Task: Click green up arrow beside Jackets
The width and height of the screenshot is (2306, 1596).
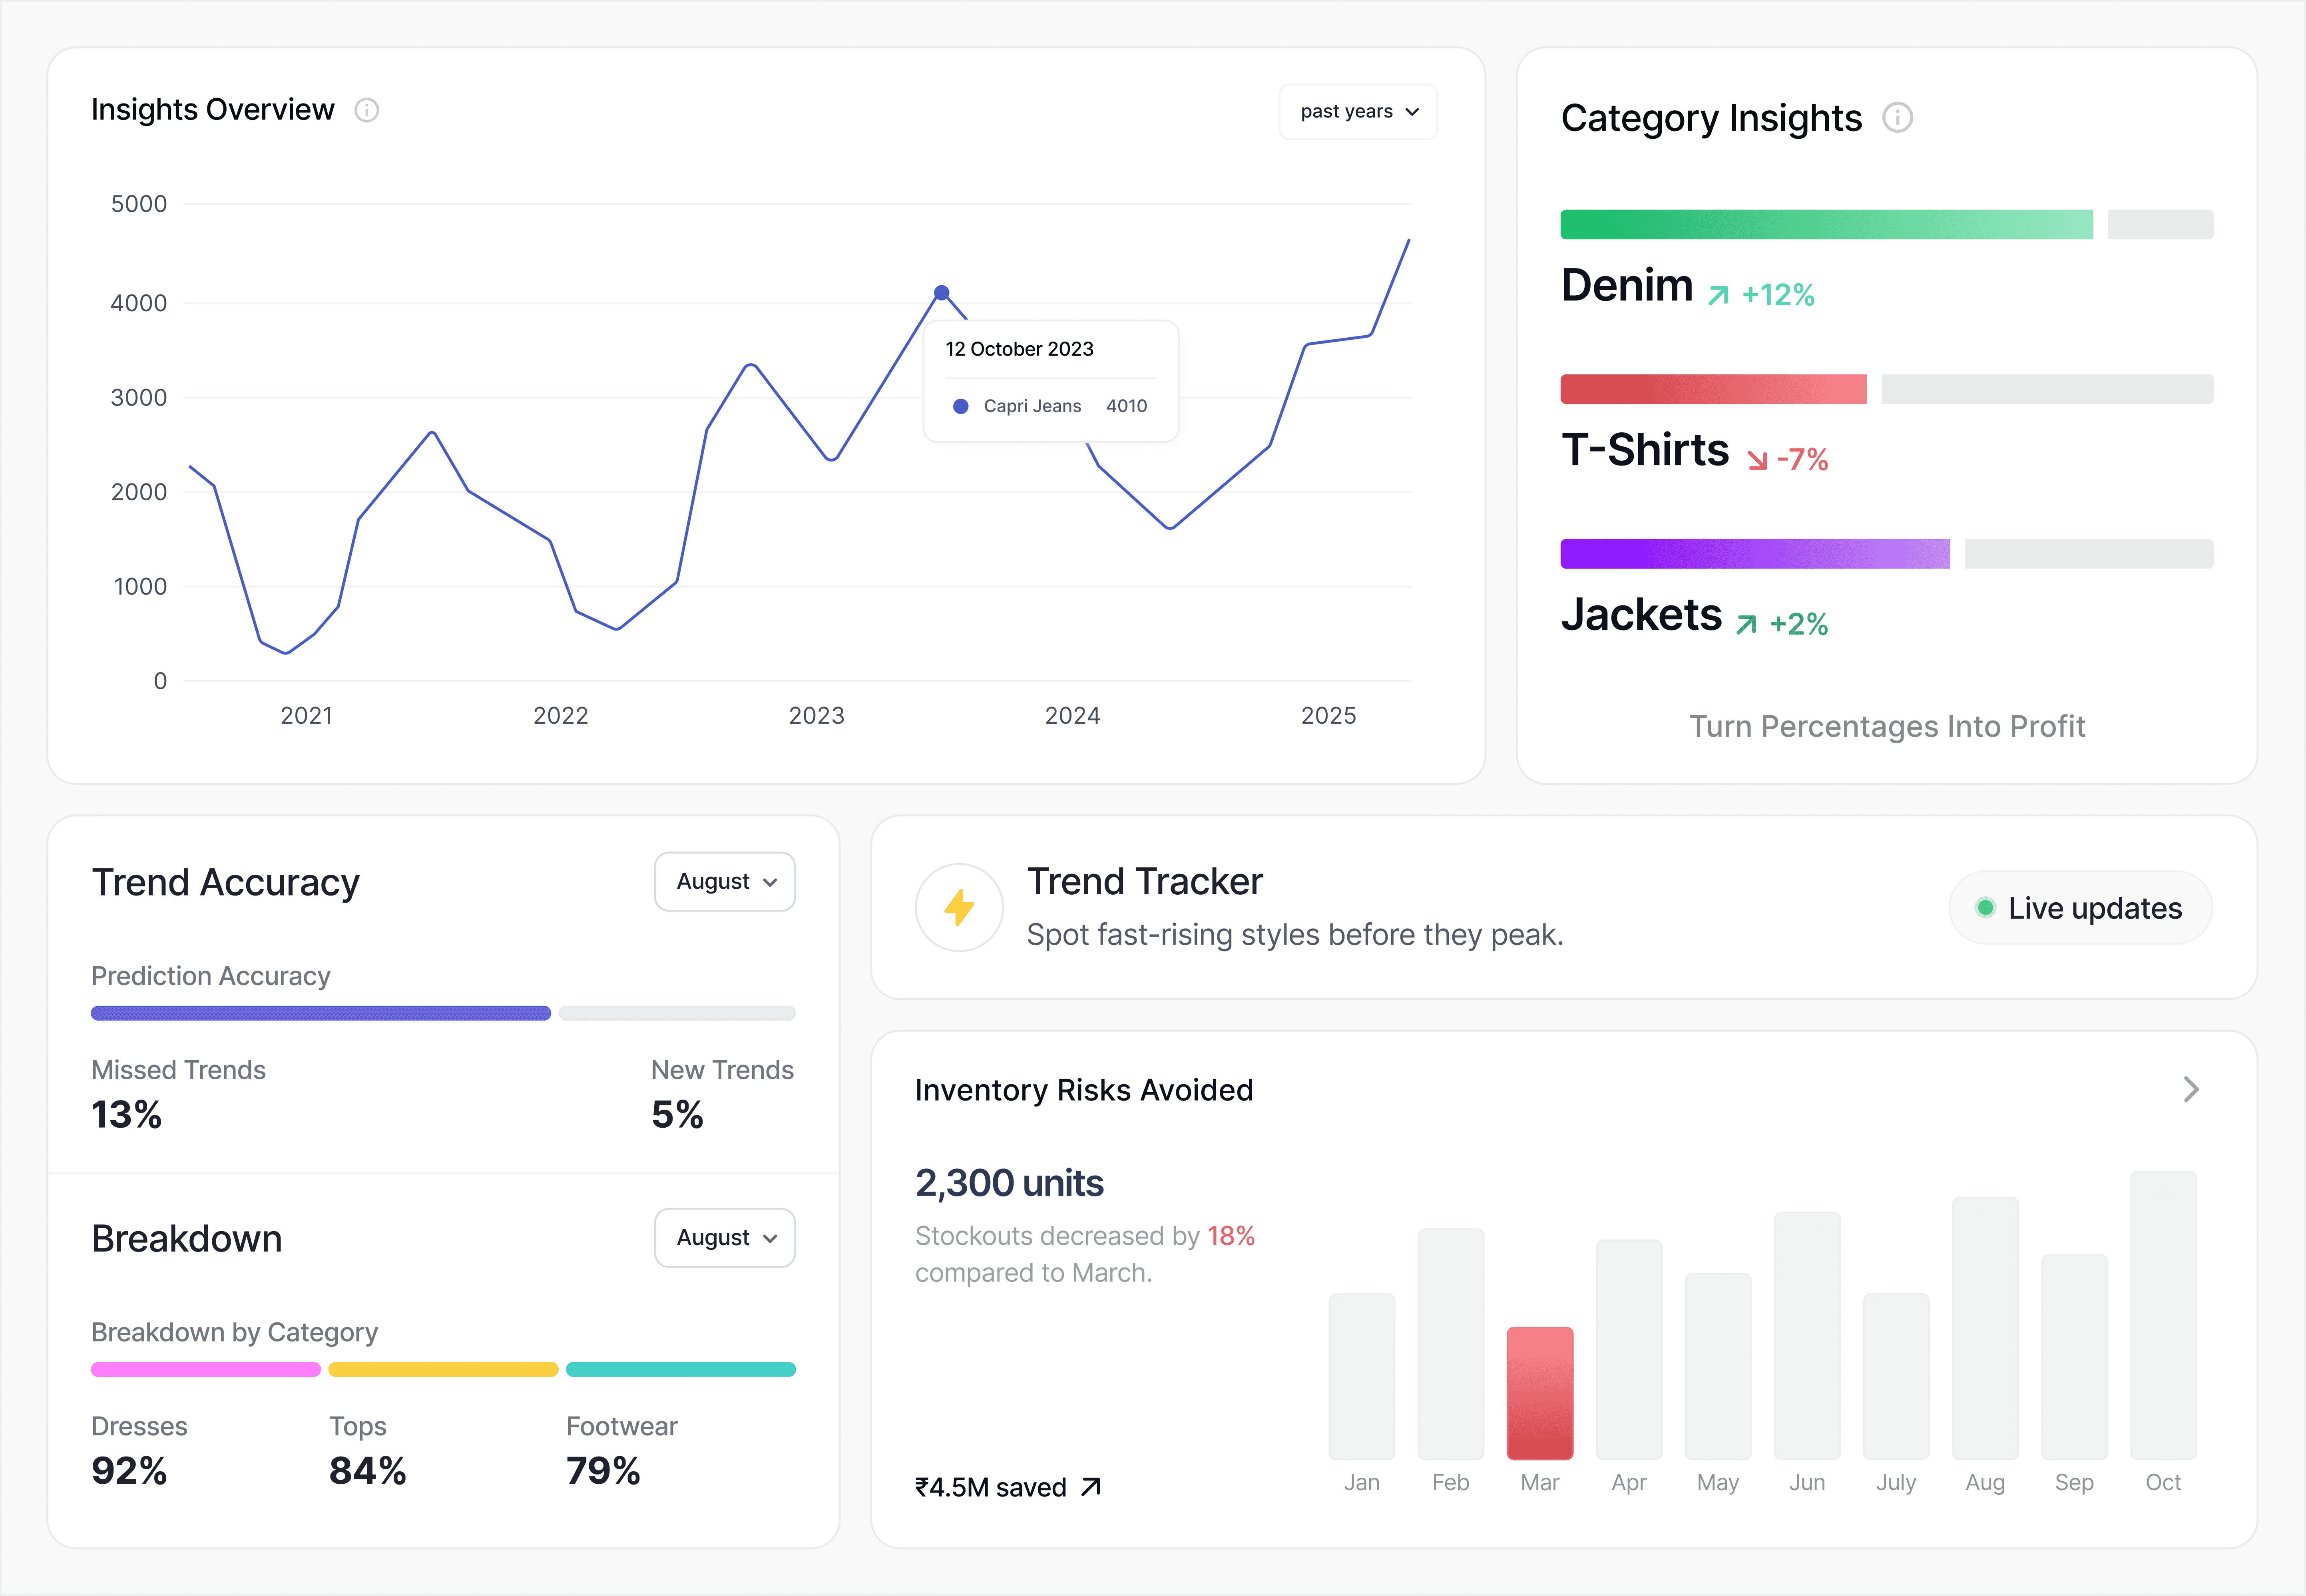Action: click(1746, 625)
